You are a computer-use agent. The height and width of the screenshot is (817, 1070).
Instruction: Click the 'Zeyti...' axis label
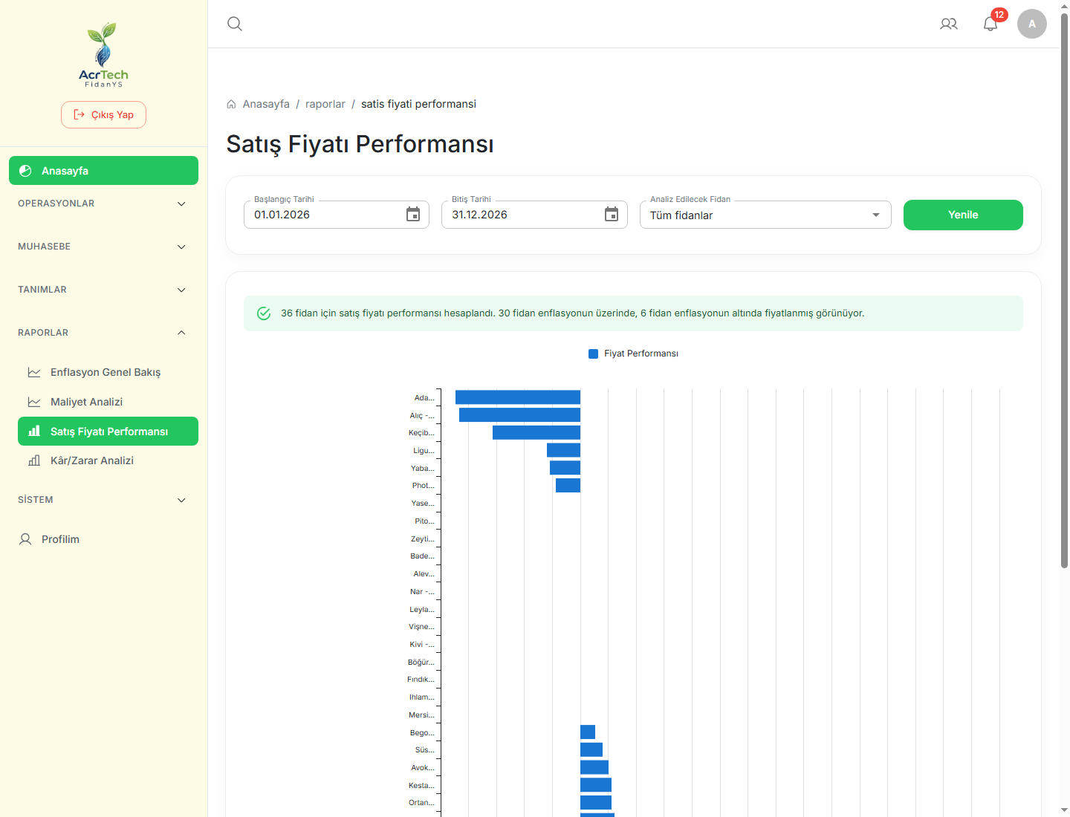423,538
